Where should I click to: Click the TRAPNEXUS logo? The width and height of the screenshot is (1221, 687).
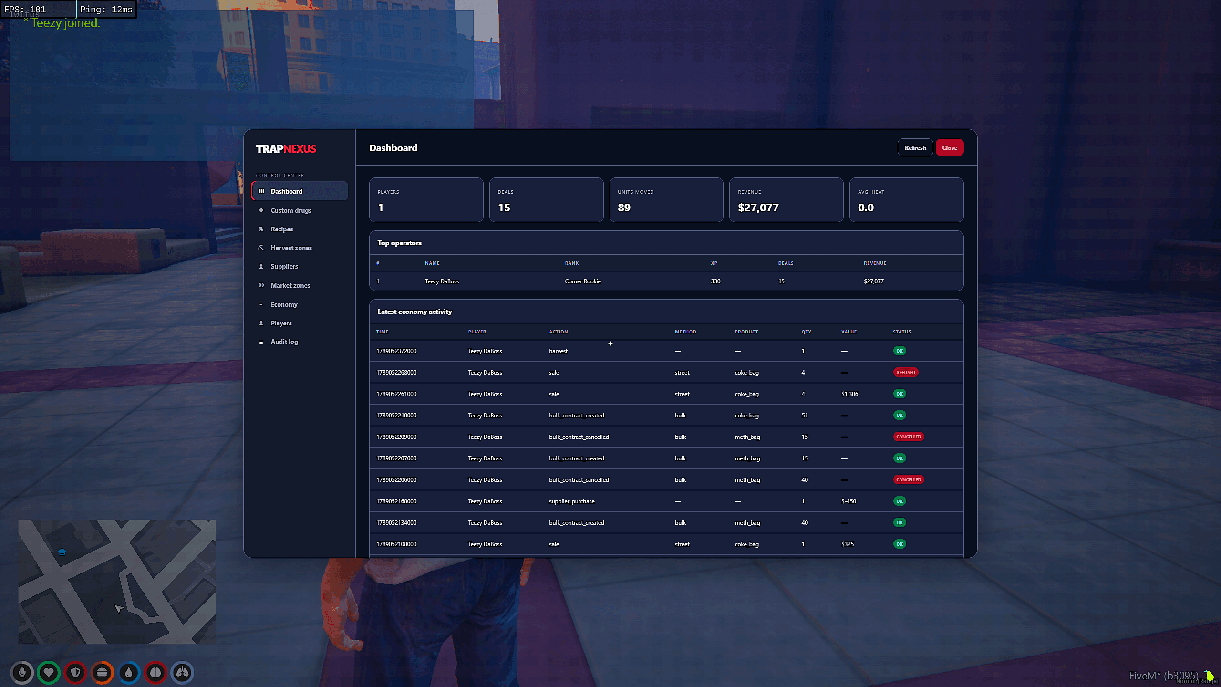[286, 149]
